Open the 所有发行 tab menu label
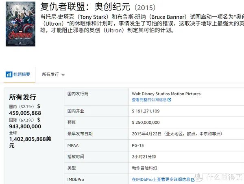The image size is (244, 184). click(50, 74)
